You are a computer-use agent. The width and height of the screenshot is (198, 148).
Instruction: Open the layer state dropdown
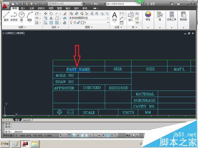click(x=89, y=18)
